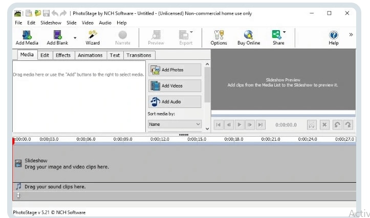
Task: Click timeline ruler at 0:00:12.0
Action: click(x=160, y=139)
